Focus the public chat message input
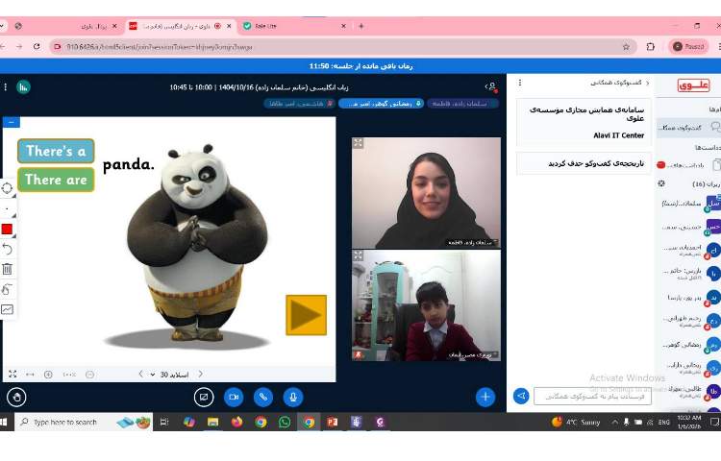721x461 pixels. [593, 396]
